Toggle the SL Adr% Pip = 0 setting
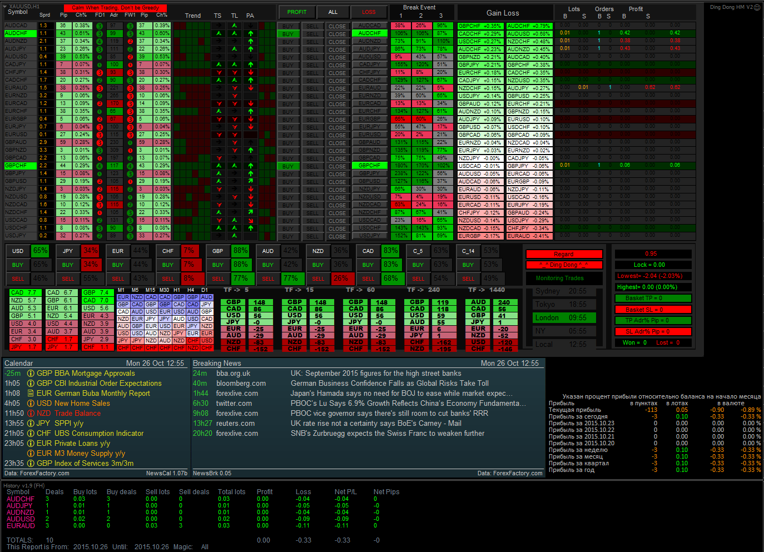 pos(652,331)
